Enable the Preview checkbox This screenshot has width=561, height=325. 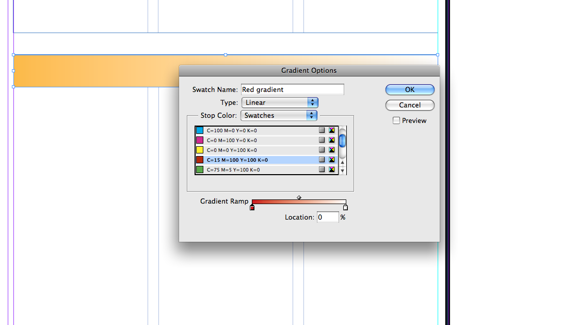[396, 120]
